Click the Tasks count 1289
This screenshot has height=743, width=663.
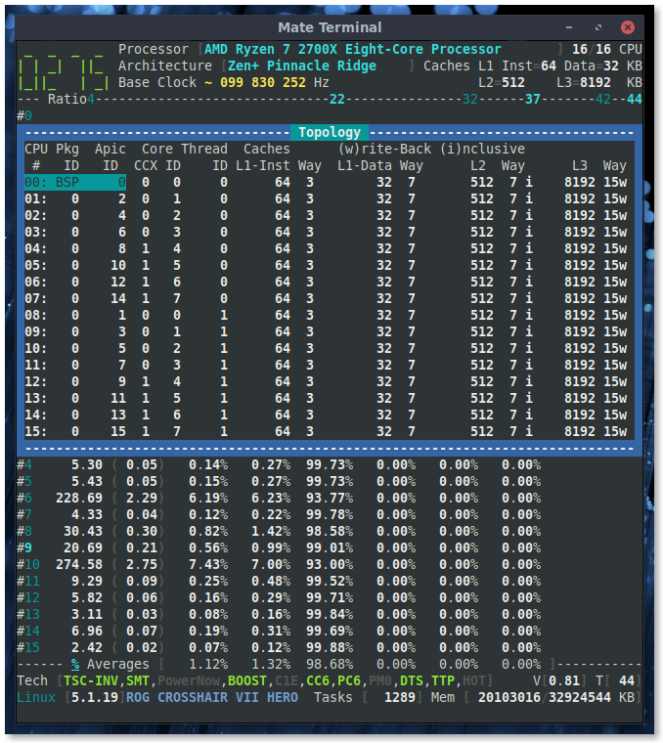point(400,697)
